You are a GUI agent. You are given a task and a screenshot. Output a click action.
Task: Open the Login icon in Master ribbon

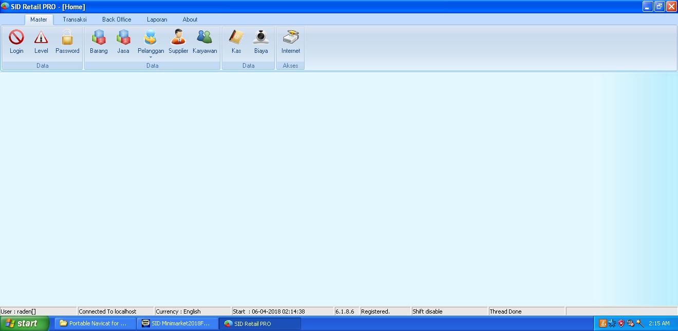click(x=16, y=42)
